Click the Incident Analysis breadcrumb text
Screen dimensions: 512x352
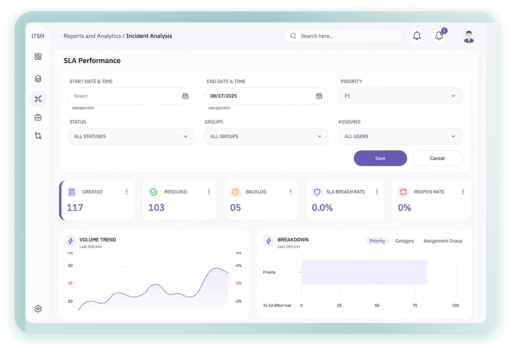pyautogui.click(x=149, y=36)
